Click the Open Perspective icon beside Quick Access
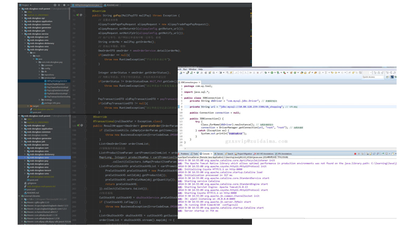 pos(388,77)
